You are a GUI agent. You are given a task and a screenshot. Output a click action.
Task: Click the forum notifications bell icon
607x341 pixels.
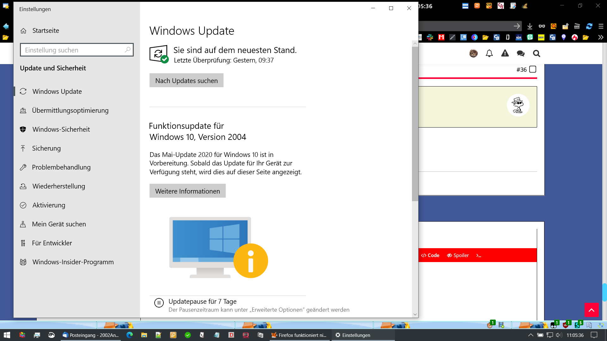pos(489,53)
